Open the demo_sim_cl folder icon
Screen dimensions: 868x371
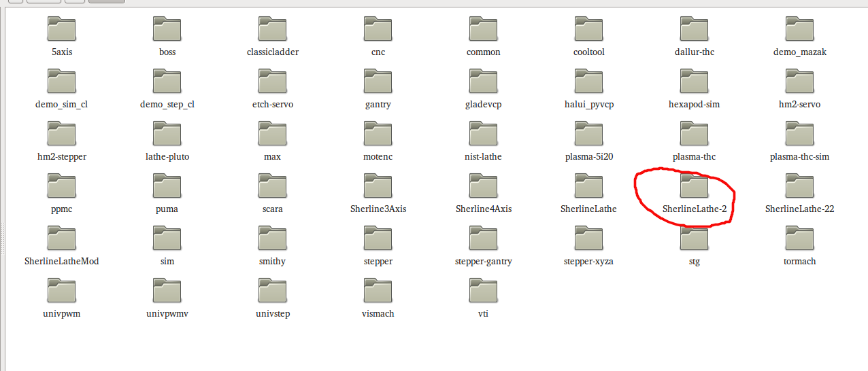61,81
